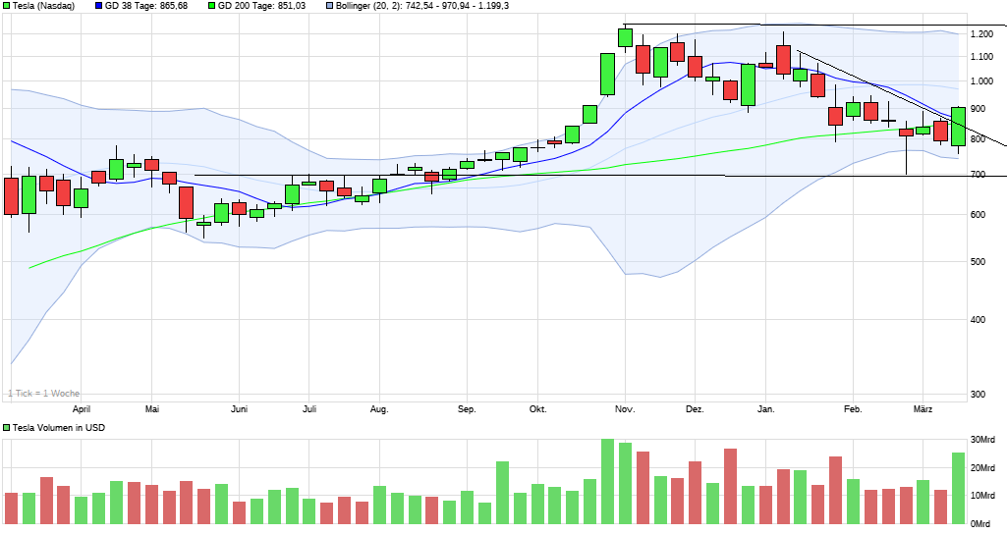Click the 300 price axis label

click(978, 394)
